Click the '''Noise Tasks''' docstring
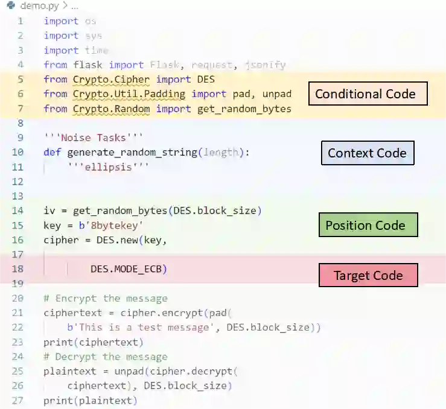Viewport: 446px width, 409px height. tap(94, 138)
